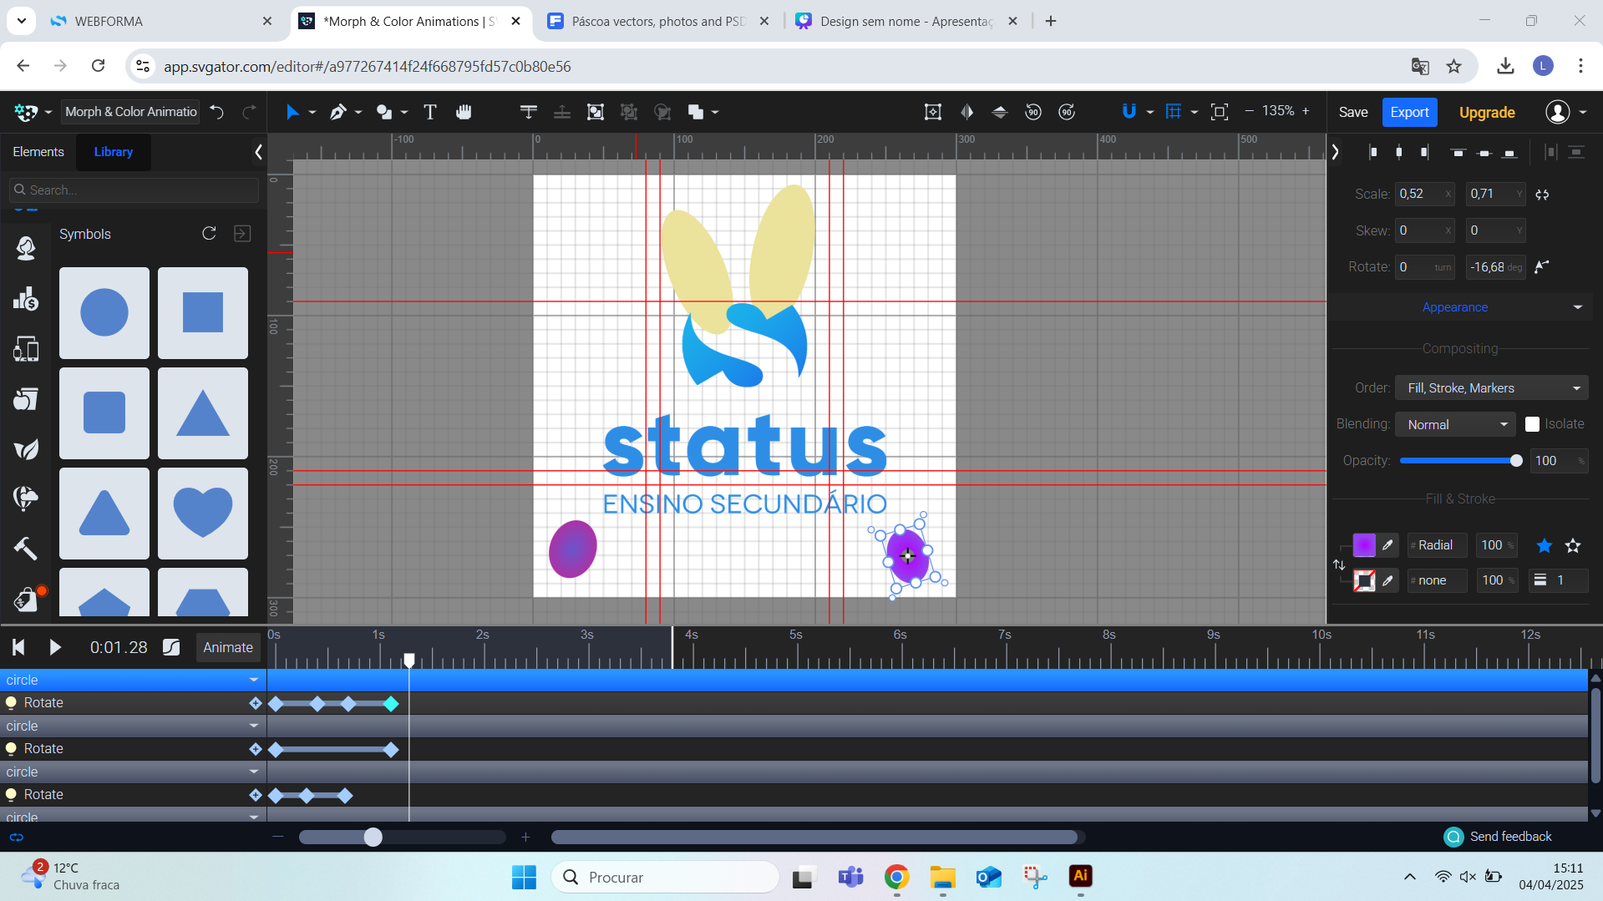Click the Pen tool icon
Screen dimensions: 1603x901
pyautogui.click(x=337, y=112)
